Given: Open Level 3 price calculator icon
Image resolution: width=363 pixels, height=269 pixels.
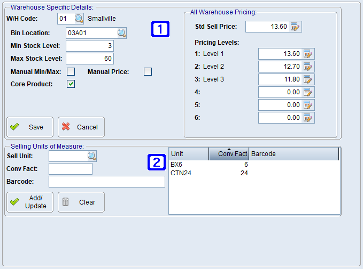Looking at the screenshot, I should pyautogui.click(x=308, y=79).
